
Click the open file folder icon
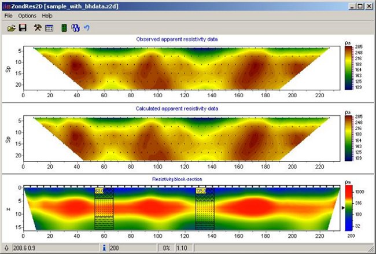10,28
